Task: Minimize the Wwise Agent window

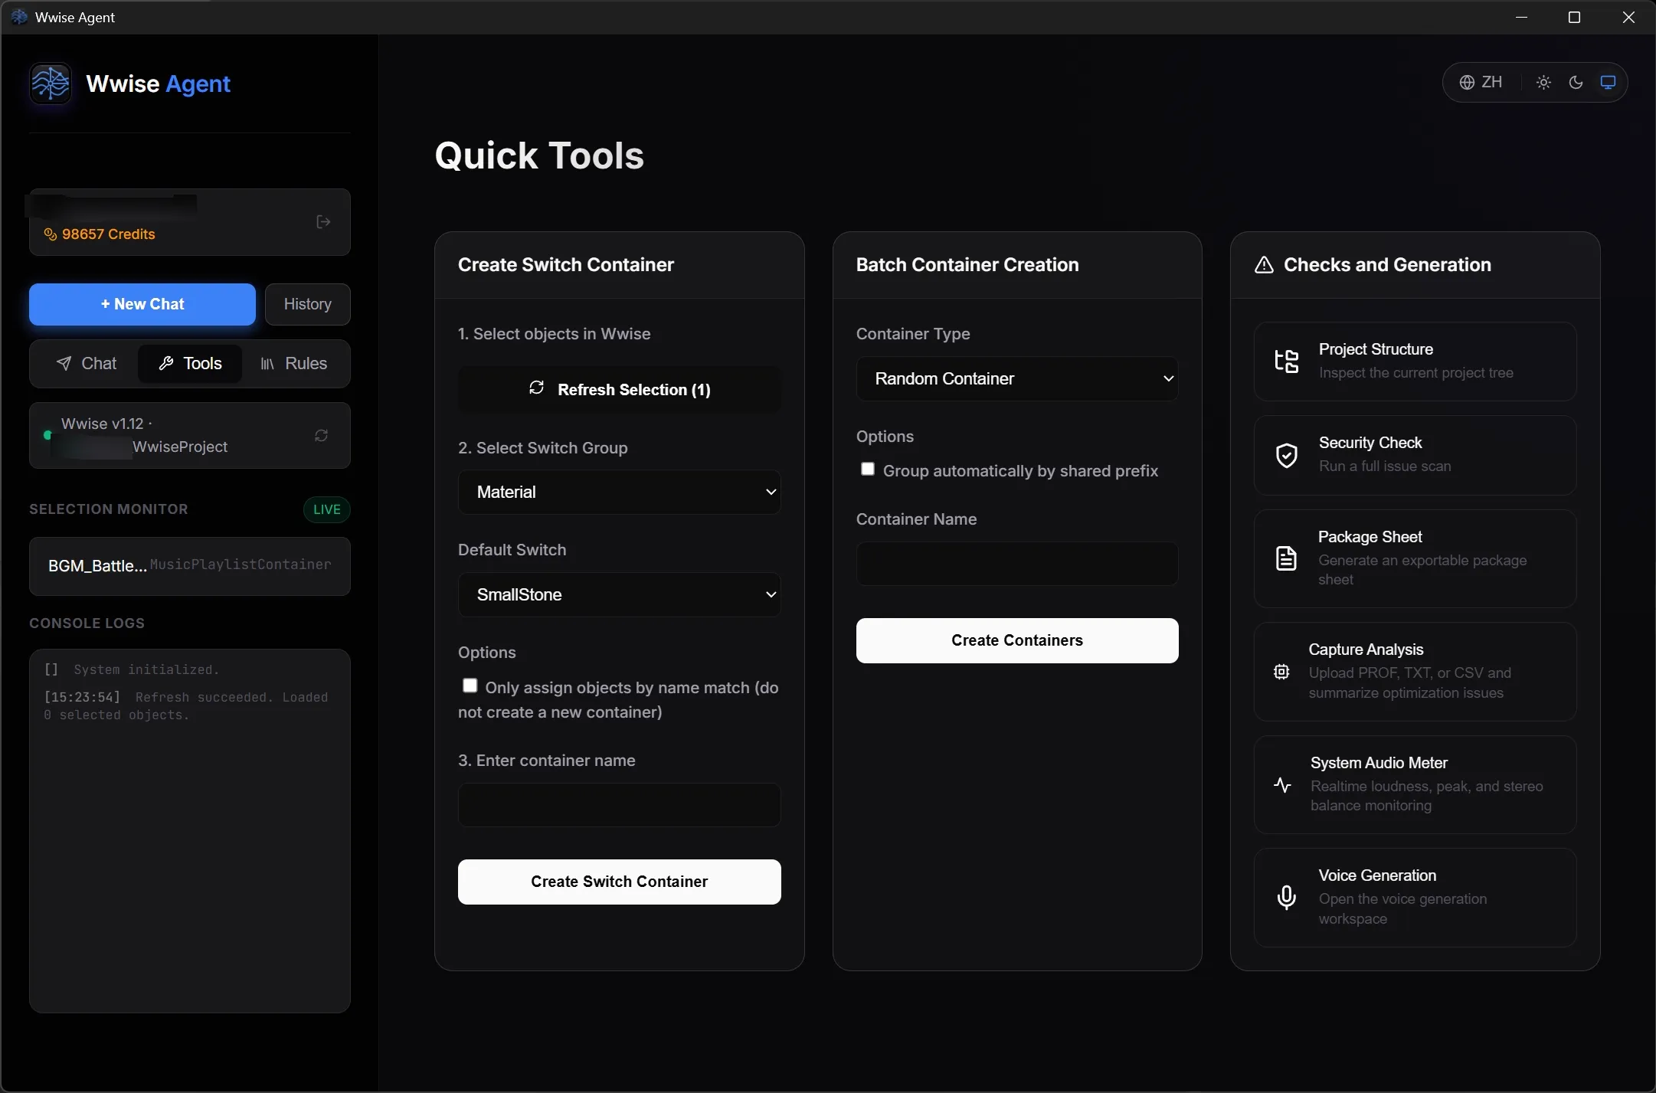Action: pyautogui.click(x=1522, y=17)
